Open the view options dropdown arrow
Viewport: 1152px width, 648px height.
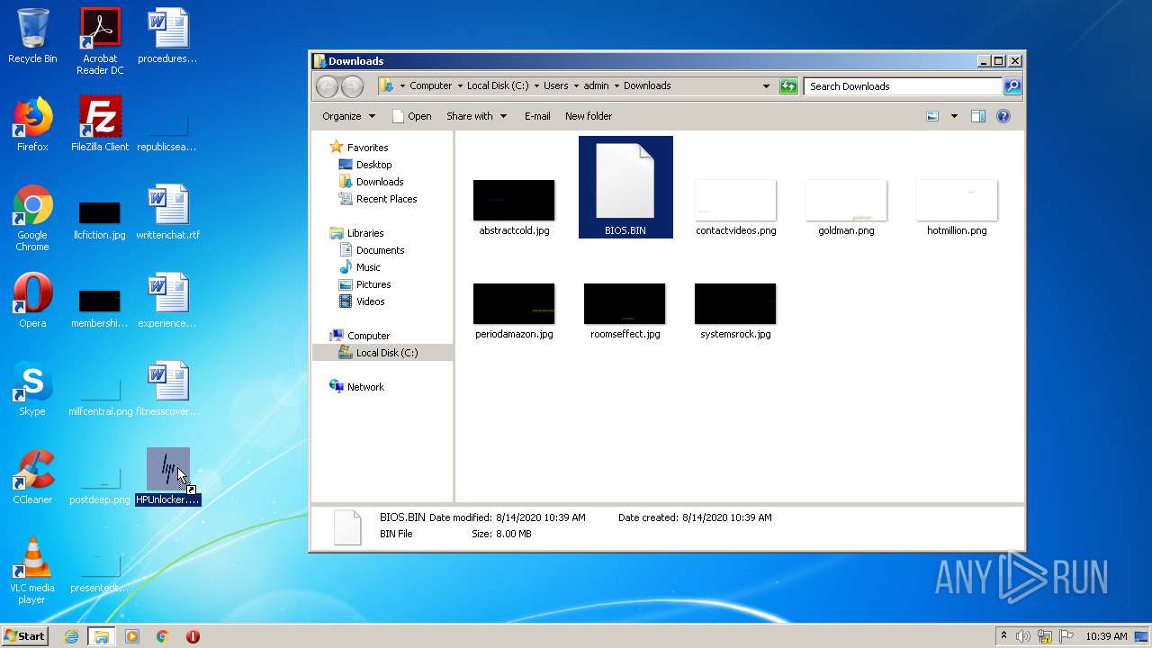click(x=954, y=116)
